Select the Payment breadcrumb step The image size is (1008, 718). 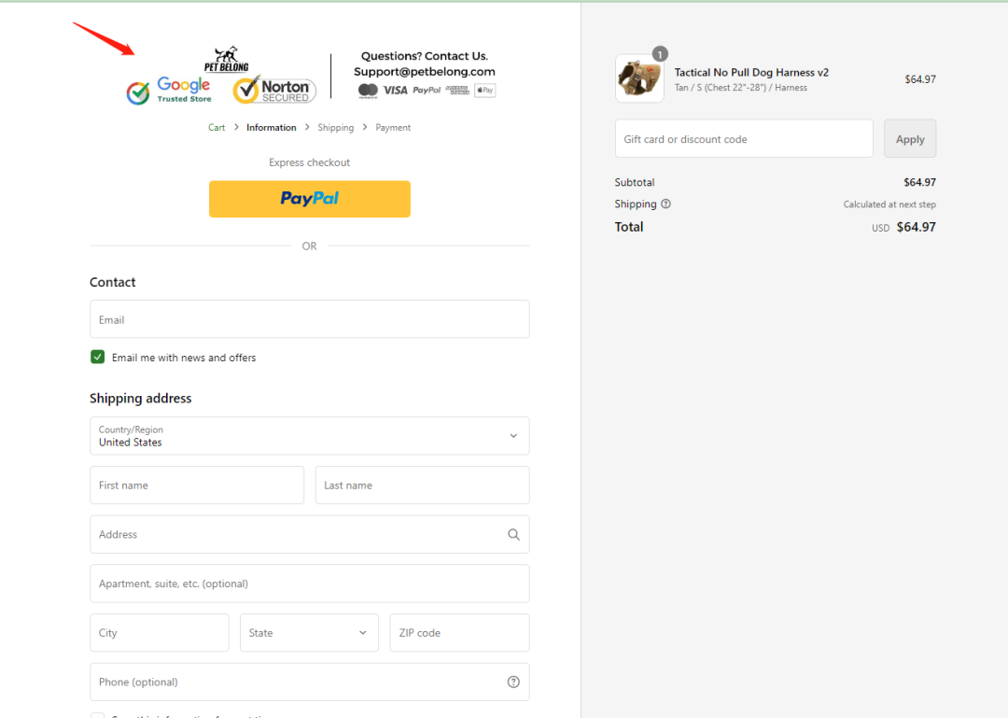point(393,128)
